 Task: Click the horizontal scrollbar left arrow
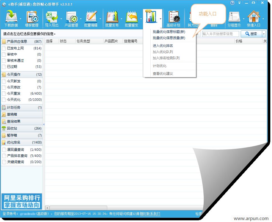tap(47, 208)
